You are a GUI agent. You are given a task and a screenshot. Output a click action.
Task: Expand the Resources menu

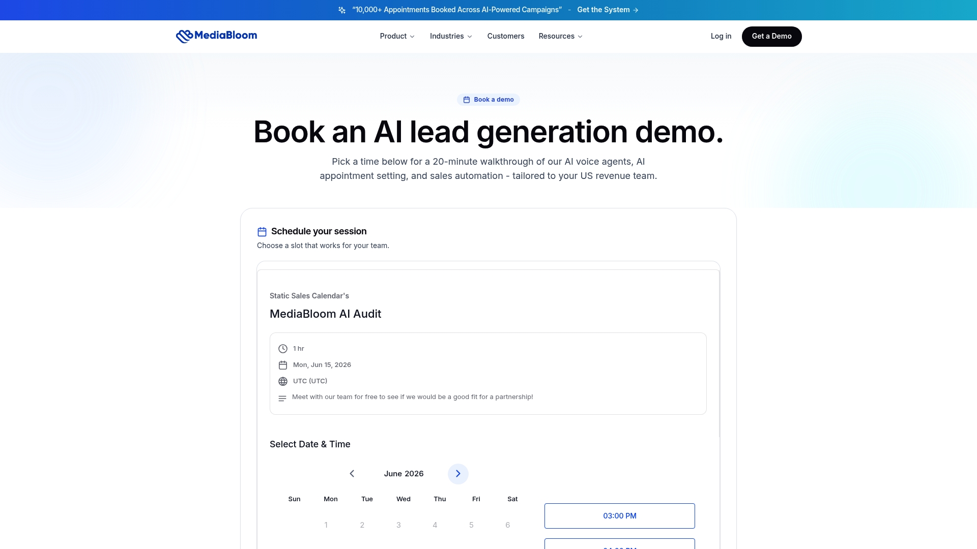tap(561, 36)
